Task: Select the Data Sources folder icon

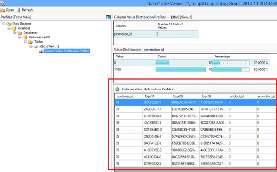Action: point(9,24)
